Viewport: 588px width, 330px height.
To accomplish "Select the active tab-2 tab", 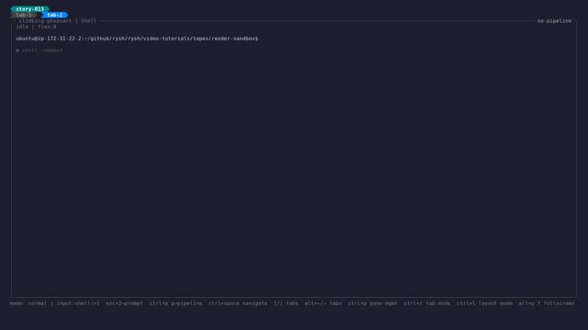I will [x=55, y=15].
